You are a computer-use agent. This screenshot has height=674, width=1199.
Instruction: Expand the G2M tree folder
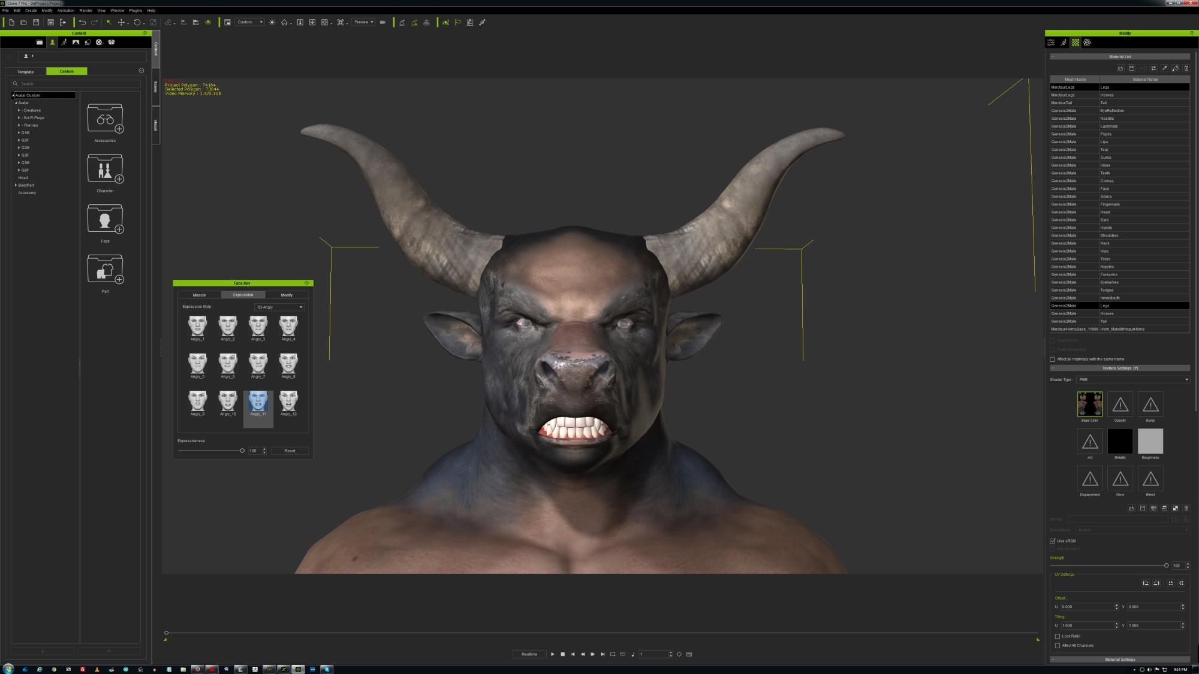[19, 148]
